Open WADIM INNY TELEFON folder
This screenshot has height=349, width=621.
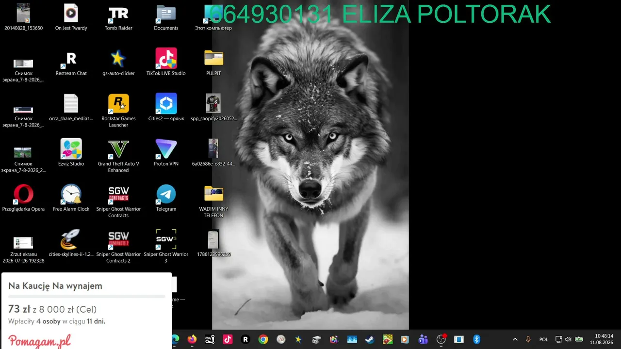(213, 202)
